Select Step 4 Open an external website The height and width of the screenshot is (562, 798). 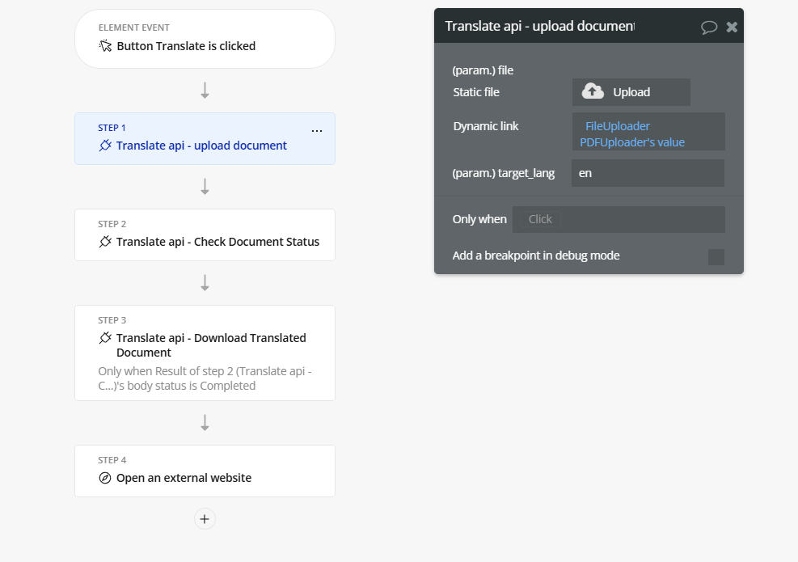[205, 471]
